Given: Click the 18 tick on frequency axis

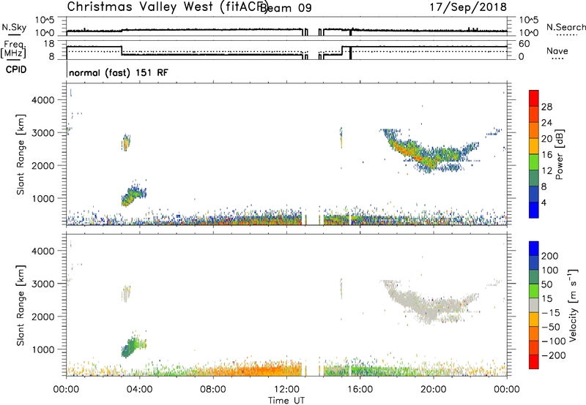Looking at the screenshot, I should pos(49,44).
